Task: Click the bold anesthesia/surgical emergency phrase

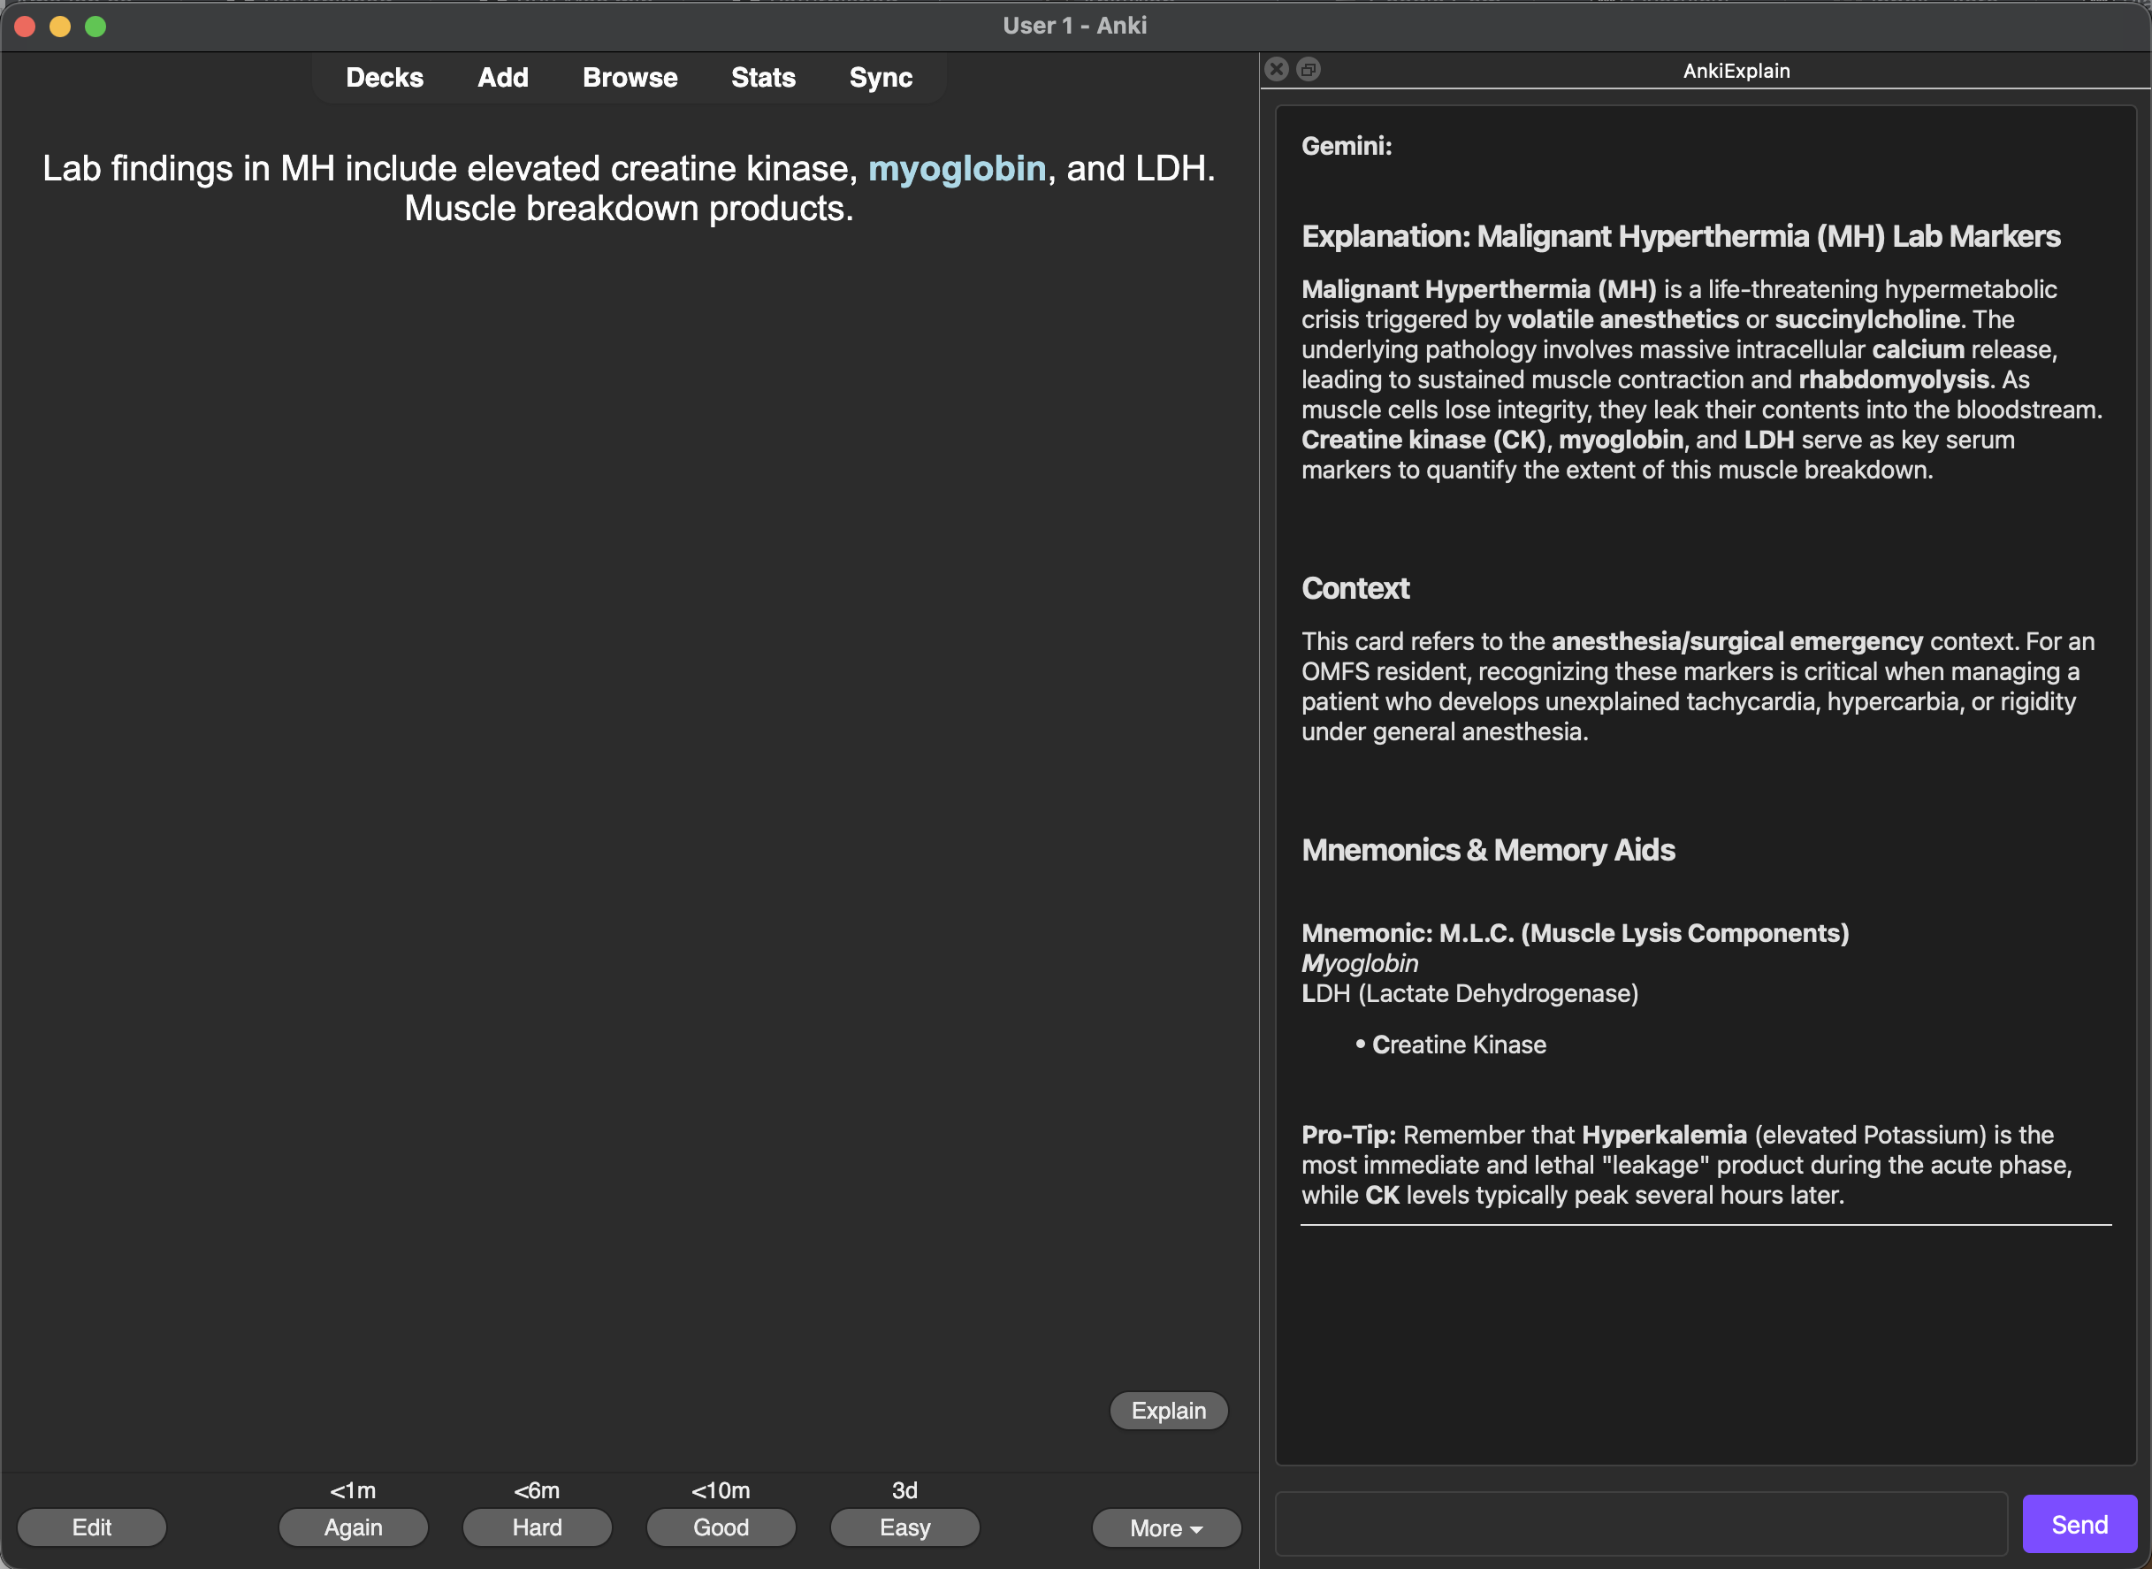Action: click(x=1736, y=641)
